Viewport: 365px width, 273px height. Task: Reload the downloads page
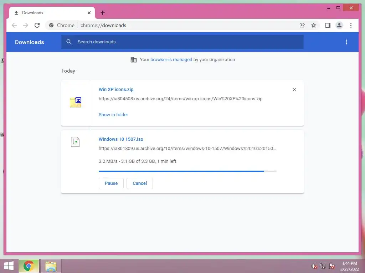37,25
